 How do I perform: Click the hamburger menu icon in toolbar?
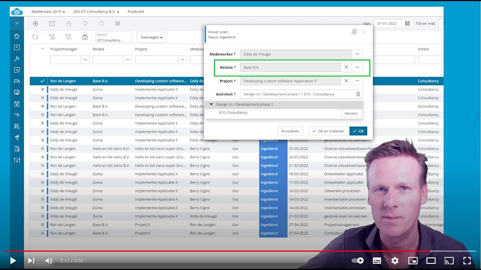point(118,23)
